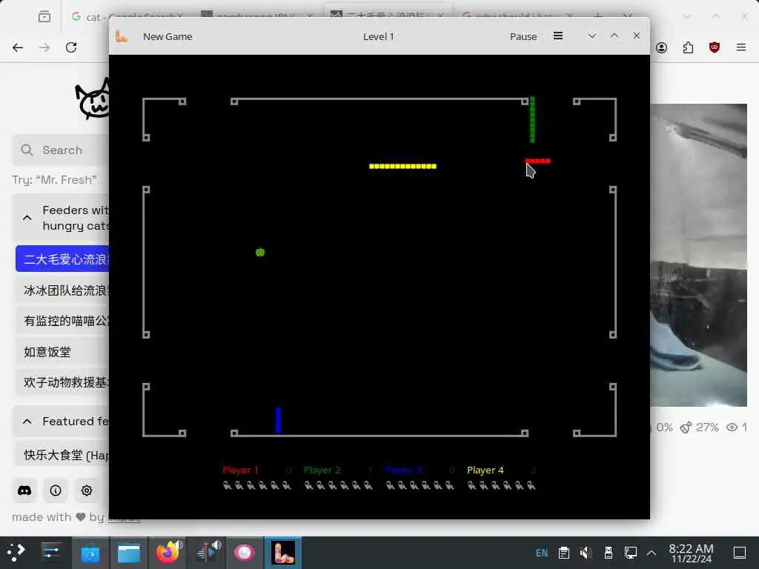Viewport: 759px width, 569px height.
Task: Open the uBlock Origin shield icon
Action: click(x=714, y=47)
